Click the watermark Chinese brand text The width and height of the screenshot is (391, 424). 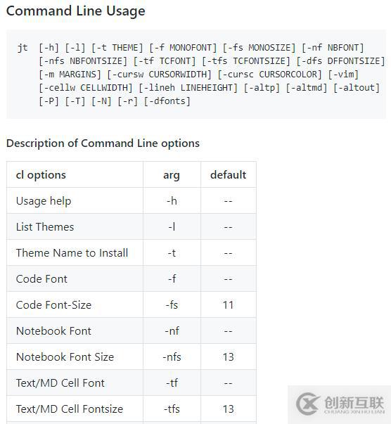(354, 402)
